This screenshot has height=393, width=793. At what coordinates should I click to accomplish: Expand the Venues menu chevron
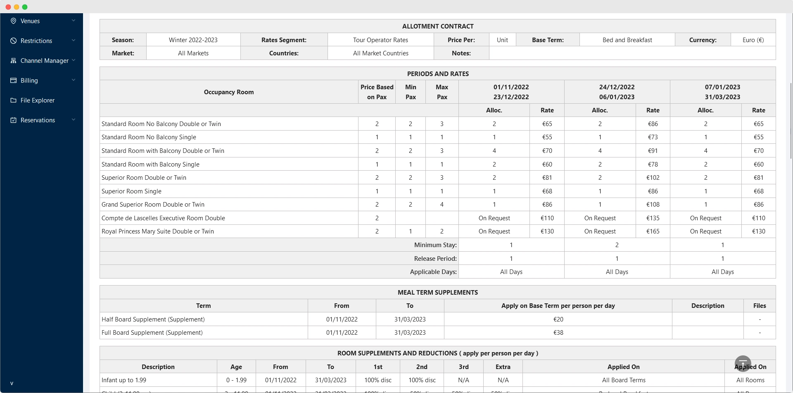tap(74, 21)
